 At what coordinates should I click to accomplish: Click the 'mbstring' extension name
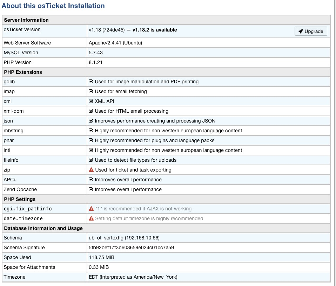13,131
